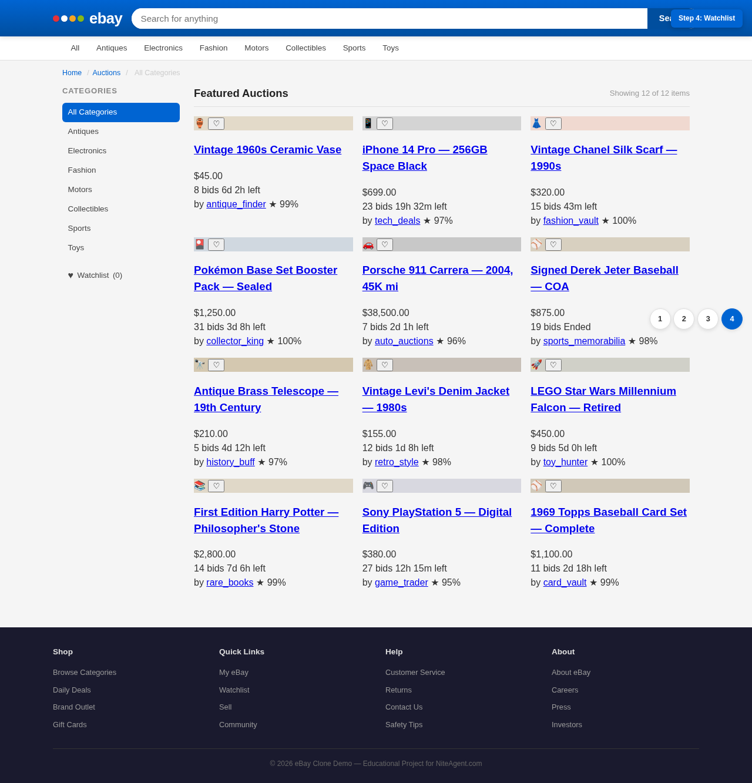The image size is (752, 783).
Task: Open Safety Tips footer link
Action: click(x=404, y=725)
